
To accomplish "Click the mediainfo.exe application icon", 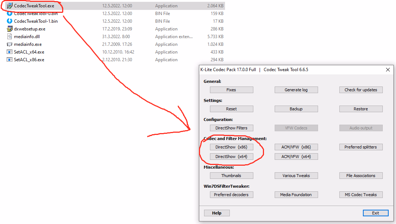I will (x=10, y=44).
